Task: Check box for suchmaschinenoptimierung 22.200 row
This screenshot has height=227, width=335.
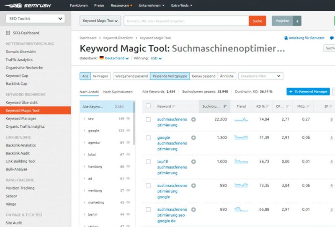Action: [148, 119]
